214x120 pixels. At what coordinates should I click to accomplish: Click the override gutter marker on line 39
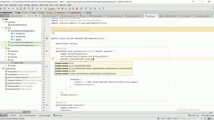point(46,105)
